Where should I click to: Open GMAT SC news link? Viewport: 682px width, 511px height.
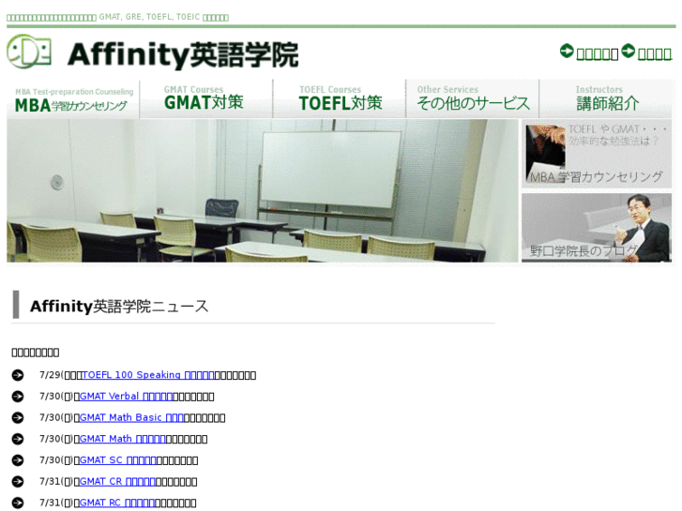(x=118, y=460)
